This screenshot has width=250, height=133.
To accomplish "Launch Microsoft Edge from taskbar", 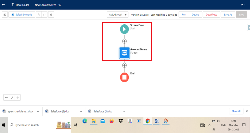I will [x=85, y=121].
